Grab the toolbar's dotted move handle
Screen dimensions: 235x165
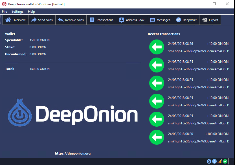click(x=1, y=20)
